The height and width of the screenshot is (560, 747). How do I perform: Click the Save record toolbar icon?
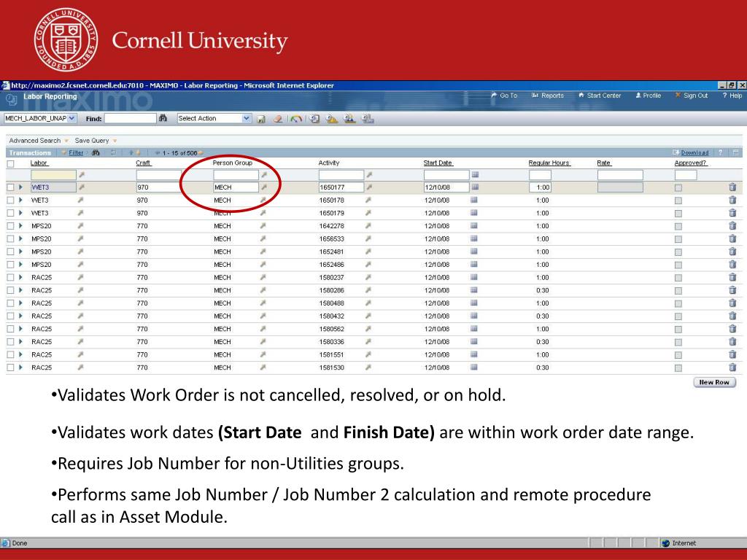(x=261, y=119)
